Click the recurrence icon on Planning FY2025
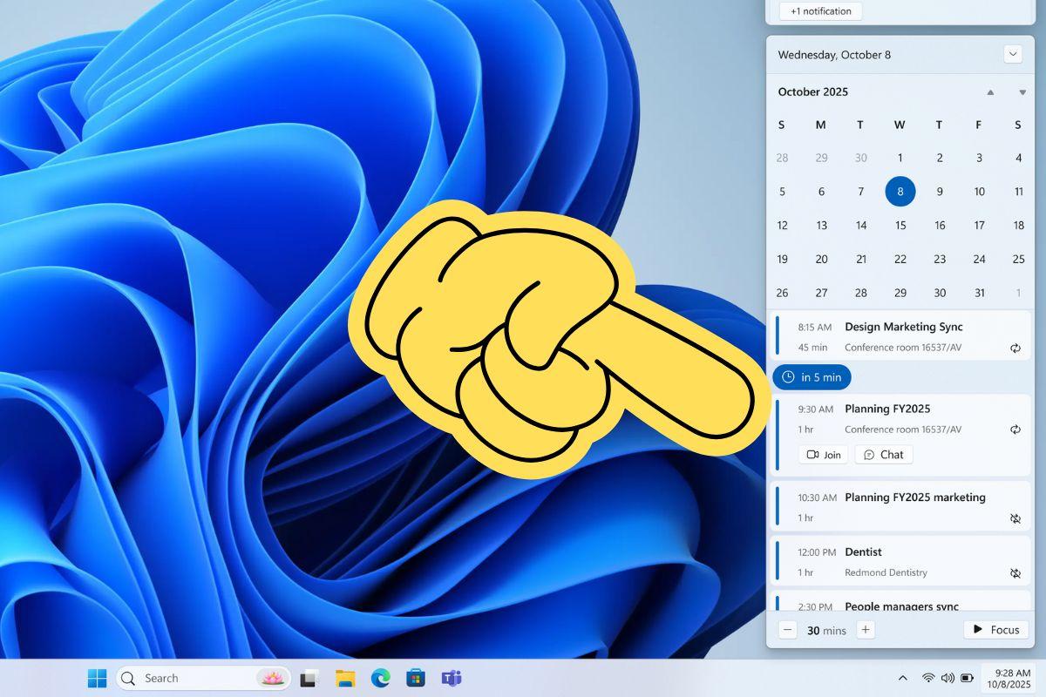The height and width of the screenshot is (697, 1046). click(x=1015, y=429)
